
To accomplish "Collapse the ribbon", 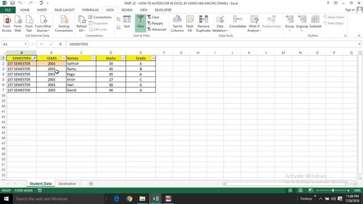I will [359, 36].
